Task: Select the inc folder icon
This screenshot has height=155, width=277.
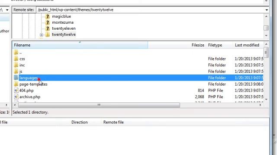Action: point(16,65)
